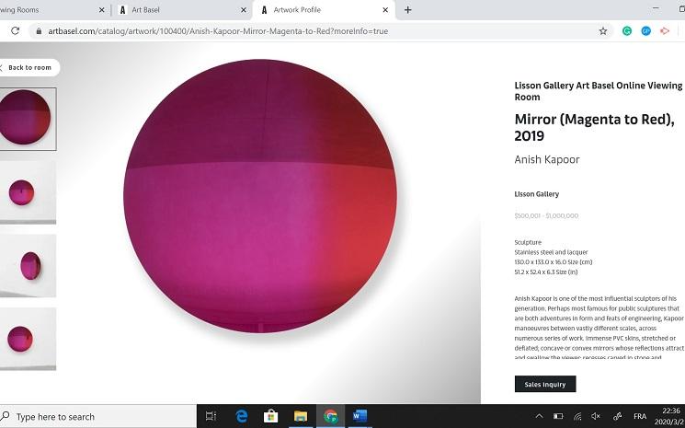Open Microsoft Store from the taskbar
The width and height of the screenshot is (685, 428).
click(x=271, y=416)
